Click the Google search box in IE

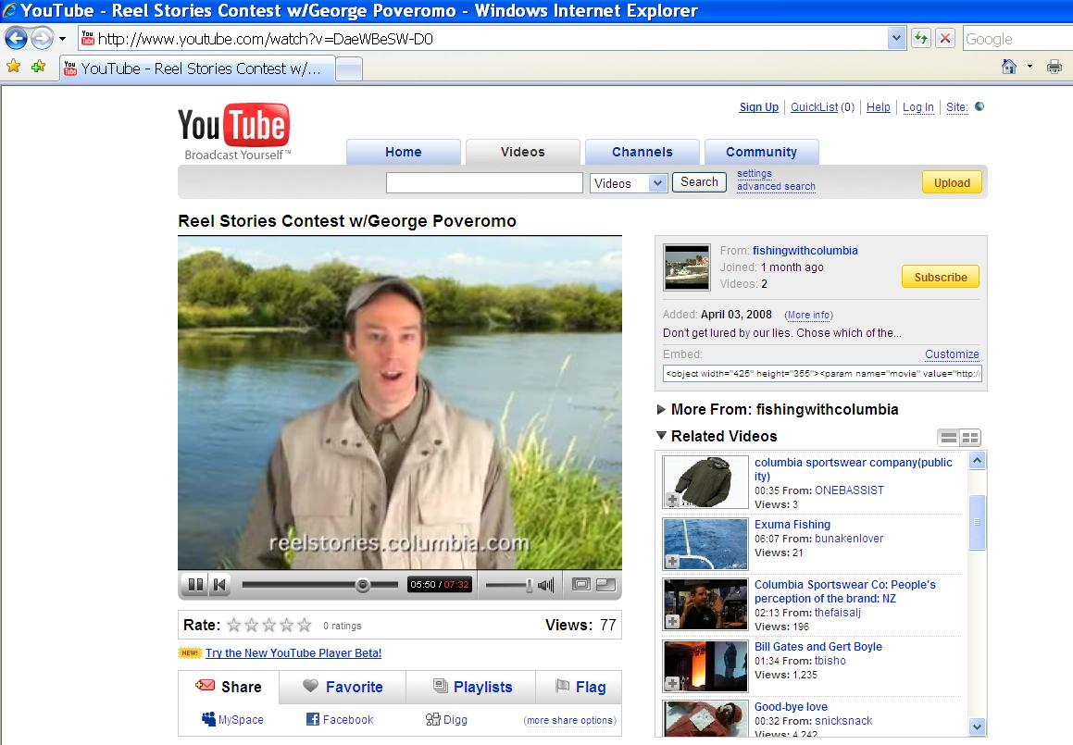coord(1017,38)
